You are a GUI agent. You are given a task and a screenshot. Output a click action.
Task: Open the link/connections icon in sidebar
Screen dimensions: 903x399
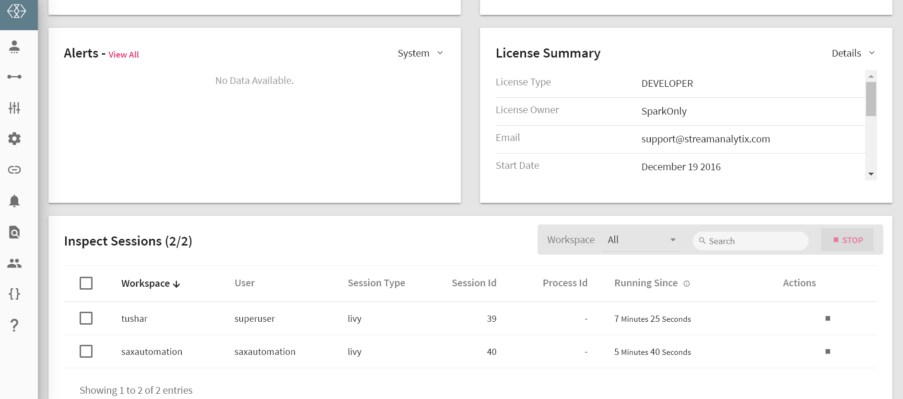[14, 170]
